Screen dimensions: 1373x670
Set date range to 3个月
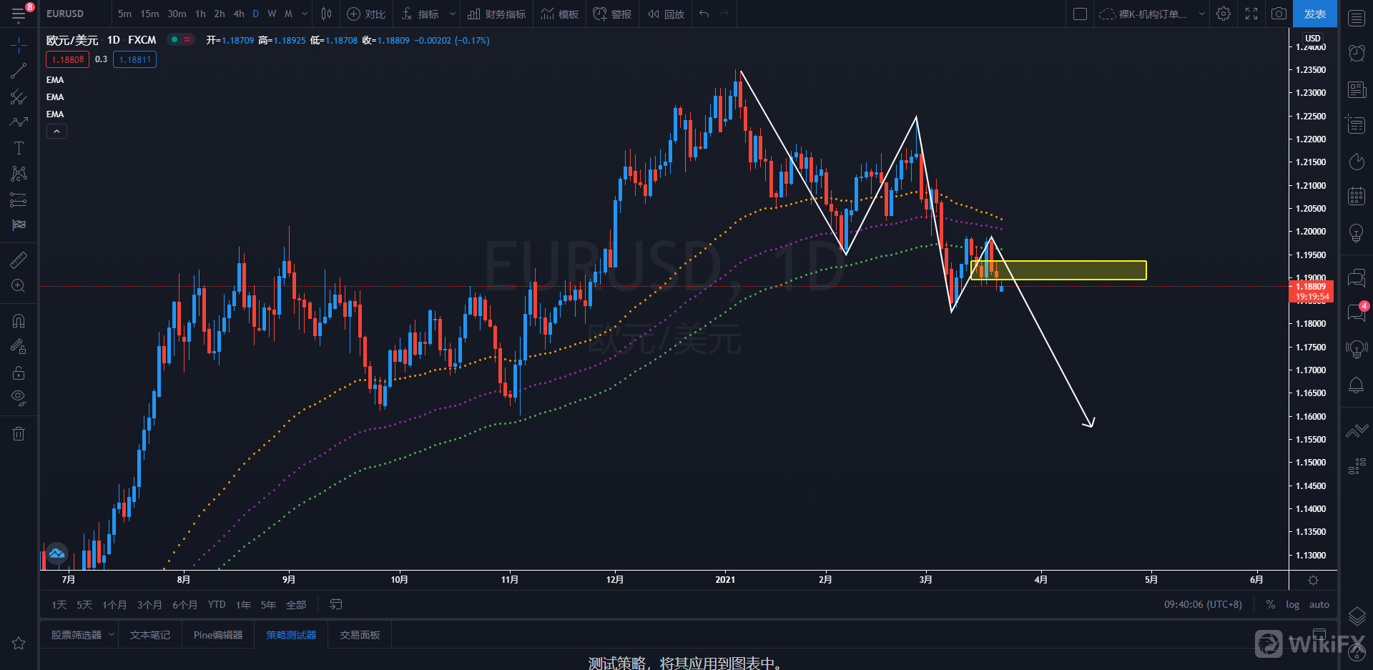pyautogui.click(x=149, y=605)
